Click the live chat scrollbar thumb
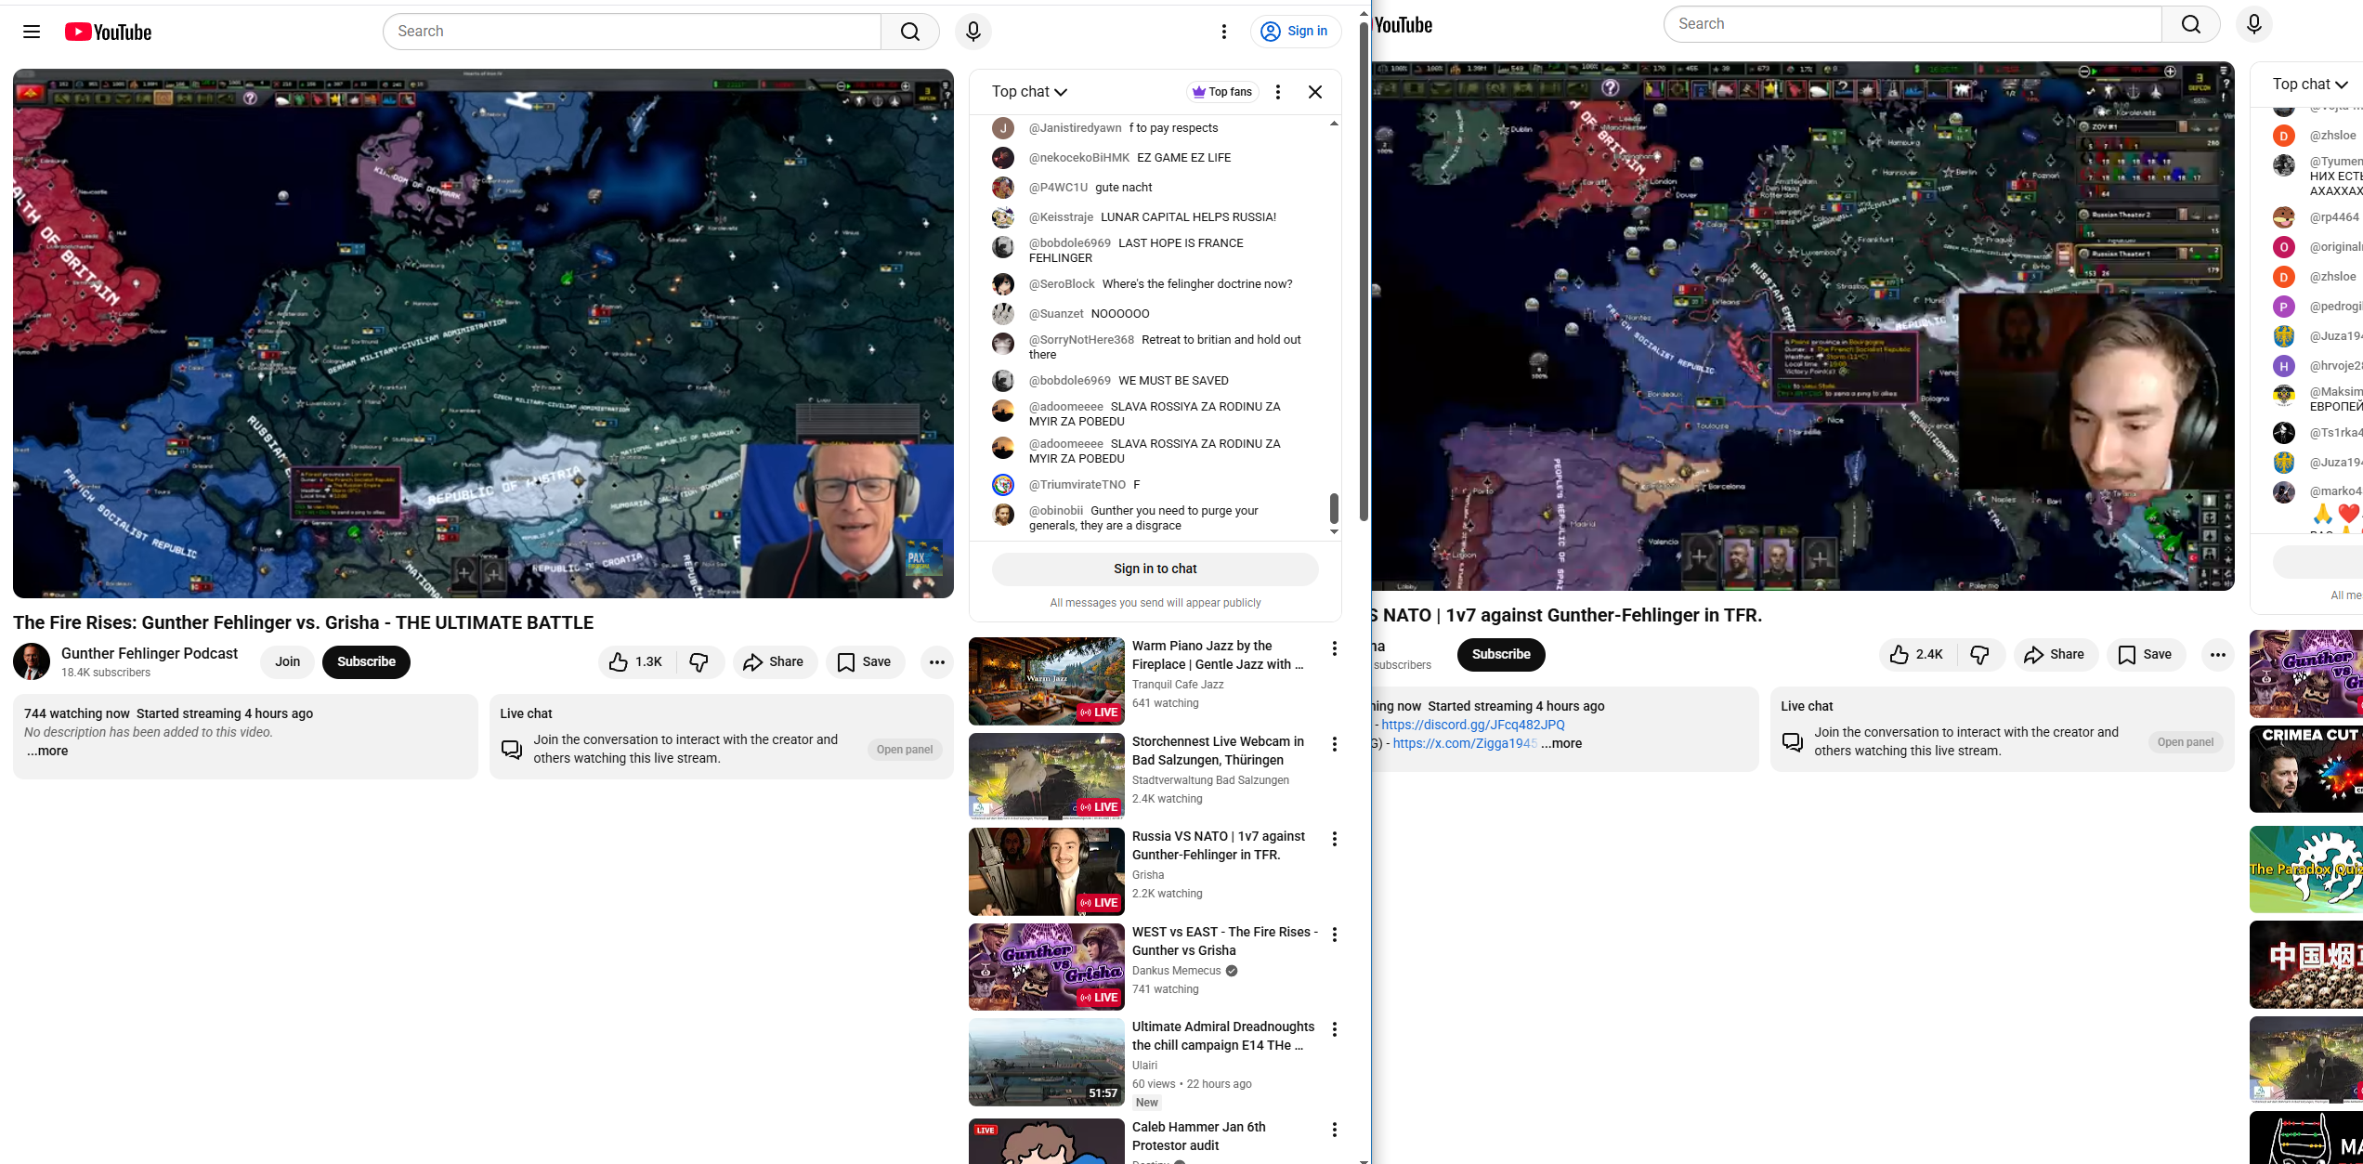 click(x=1334, y=508)
